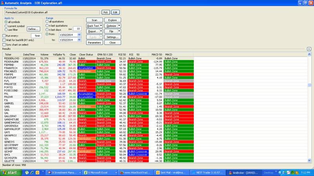Click the Define... filter button
Image resolution: width=314 pixels, height=176 pixels.
[33, 29]
